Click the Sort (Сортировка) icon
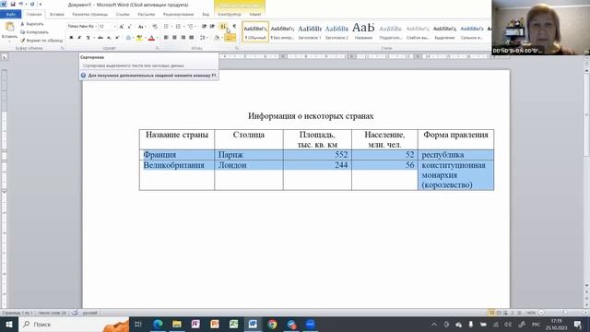590x332 pixels. [x=223, y=27]
